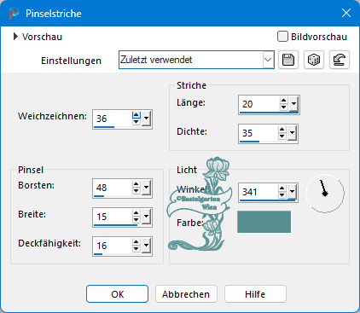The height and width of the screenshot is (313, 360).
Task: Open the Weichzeichnen slider dropdown arrow
Action: tap(147, 118)
